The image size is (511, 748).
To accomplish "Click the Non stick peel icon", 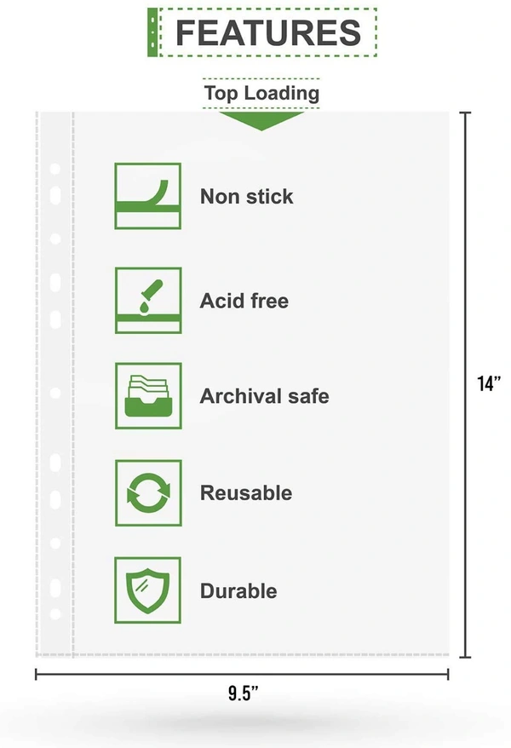I will [148, 196].
